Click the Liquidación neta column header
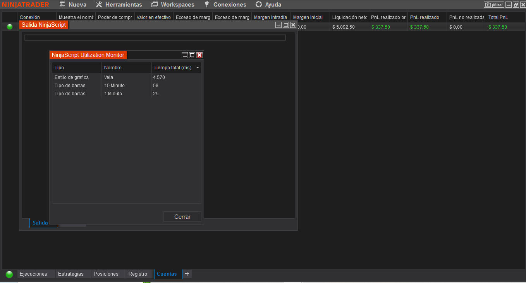 click(x=349, y=17)
